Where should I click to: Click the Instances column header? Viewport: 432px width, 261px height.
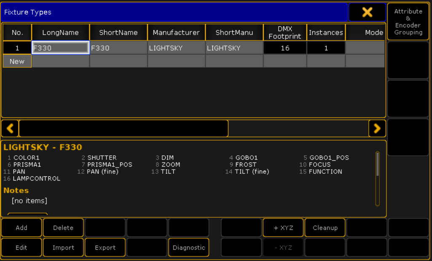[326, 32]
